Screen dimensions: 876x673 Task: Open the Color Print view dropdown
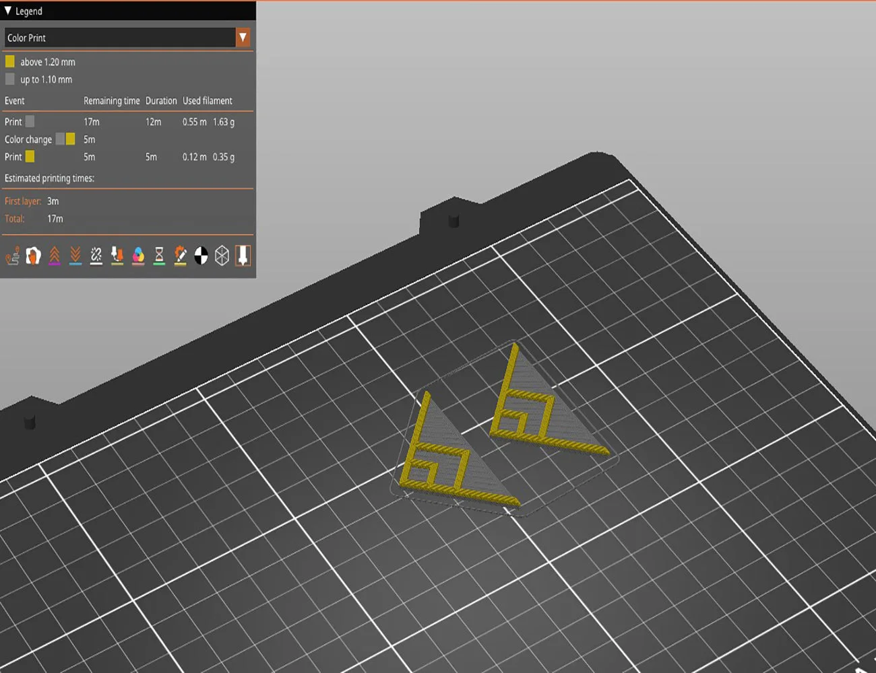[x=127, y=38]
